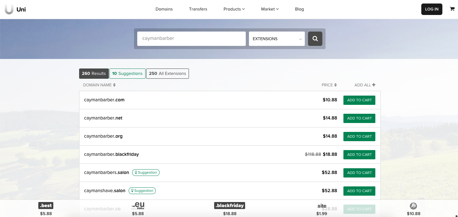The height and width of the screenshot is (217, 458).
Task: Go to Transfers page
Action: (x=198, y=9)
